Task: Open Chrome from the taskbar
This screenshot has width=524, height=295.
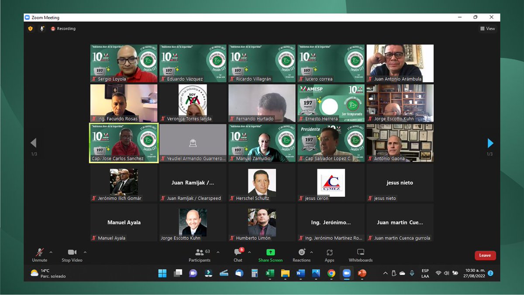Action: pos(331,273)
